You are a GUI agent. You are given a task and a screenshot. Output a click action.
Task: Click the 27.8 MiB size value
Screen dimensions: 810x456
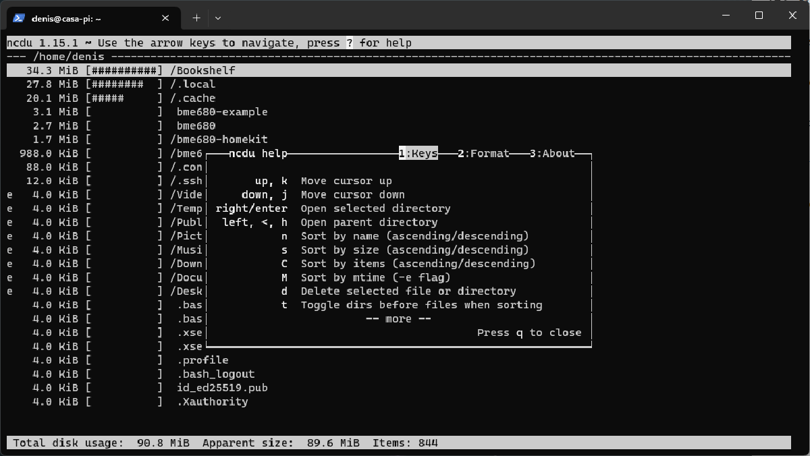(52, 84)
